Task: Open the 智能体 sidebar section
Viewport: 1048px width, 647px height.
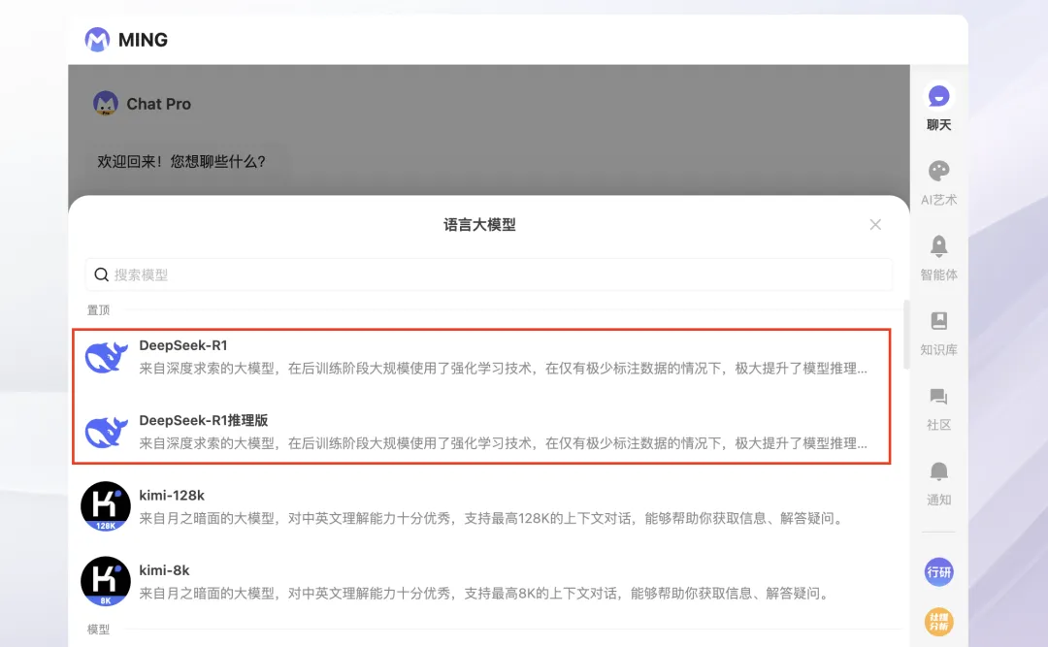Action: [x=937, y=253]
